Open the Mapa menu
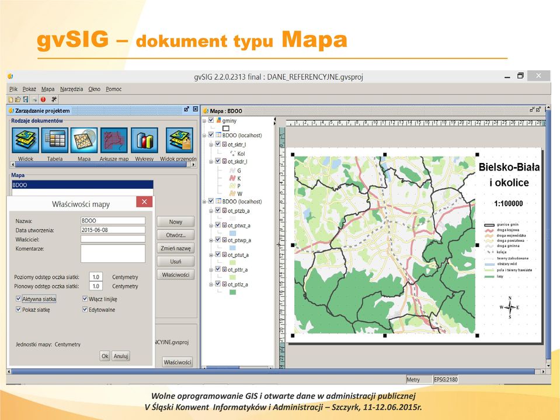 tap(48, 89)
